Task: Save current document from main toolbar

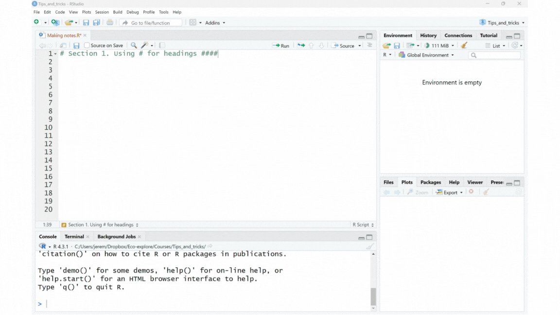Action: (86, 22)
